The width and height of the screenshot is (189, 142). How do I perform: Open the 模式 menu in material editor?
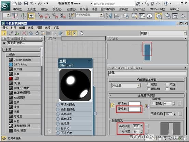pyautogui.click(x=5, y=28)
